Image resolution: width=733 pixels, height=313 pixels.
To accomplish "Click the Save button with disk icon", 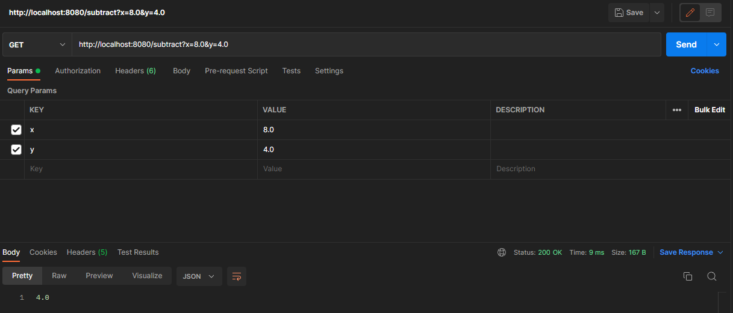I will pyautogui.click(x=629, y=13).
